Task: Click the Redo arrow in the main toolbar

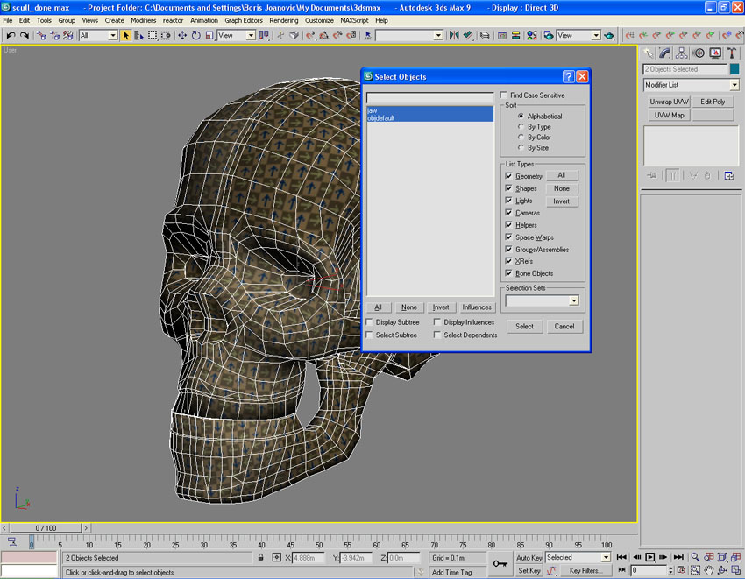Action: tap(25, 35)
